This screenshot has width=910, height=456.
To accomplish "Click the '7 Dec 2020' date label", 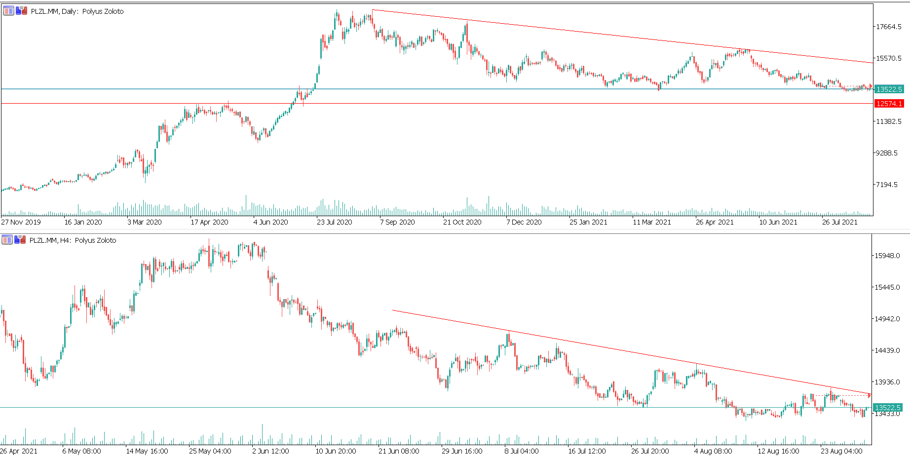I will [524, 222].
